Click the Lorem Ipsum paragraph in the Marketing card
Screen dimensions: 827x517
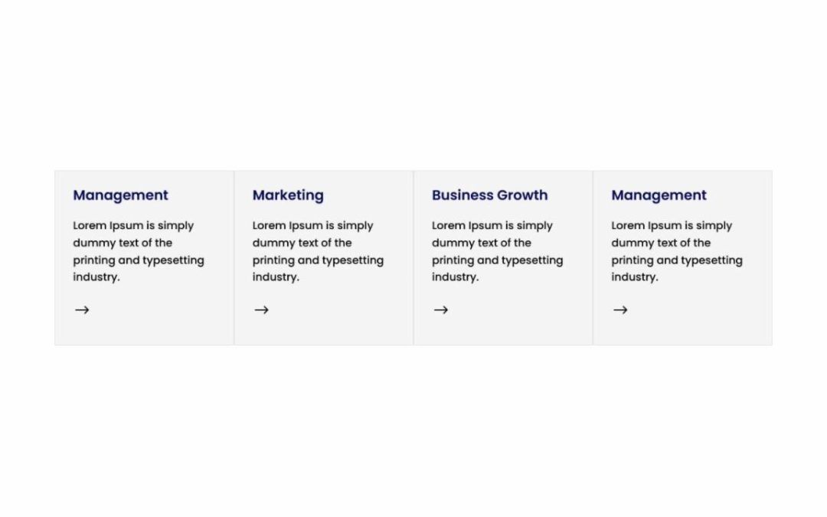pos(318,251)
